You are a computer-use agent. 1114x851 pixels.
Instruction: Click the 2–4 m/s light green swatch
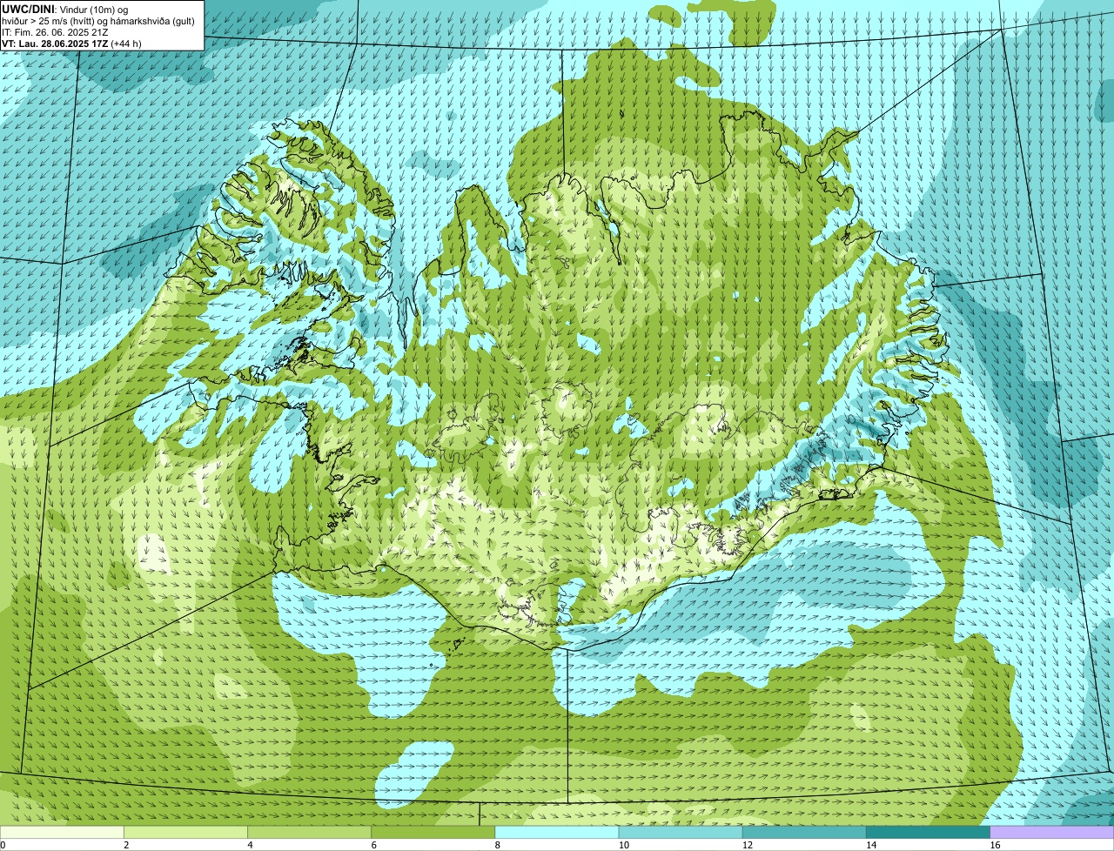[x=185, y=832]
